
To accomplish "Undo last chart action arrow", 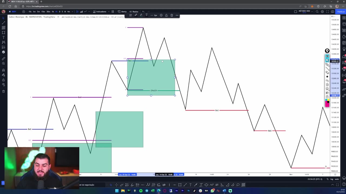I will [x=143, y=12].
